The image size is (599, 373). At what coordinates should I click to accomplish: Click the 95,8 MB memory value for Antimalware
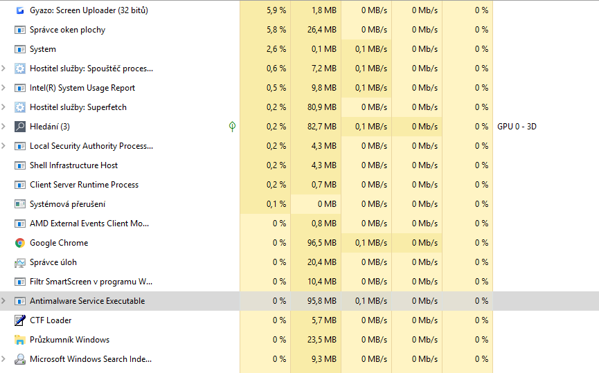[x=321, y=301]
